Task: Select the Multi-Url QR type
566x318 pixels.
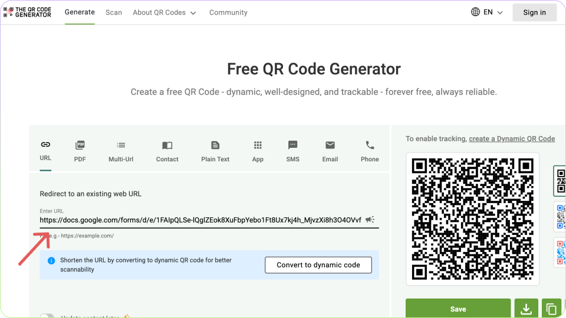Action: coord(121,151)
